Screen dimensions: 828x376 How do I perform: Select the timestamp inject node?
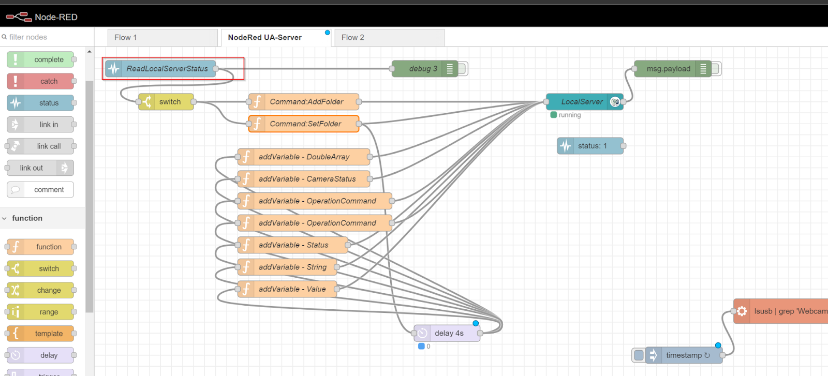(x=684, y=355)
